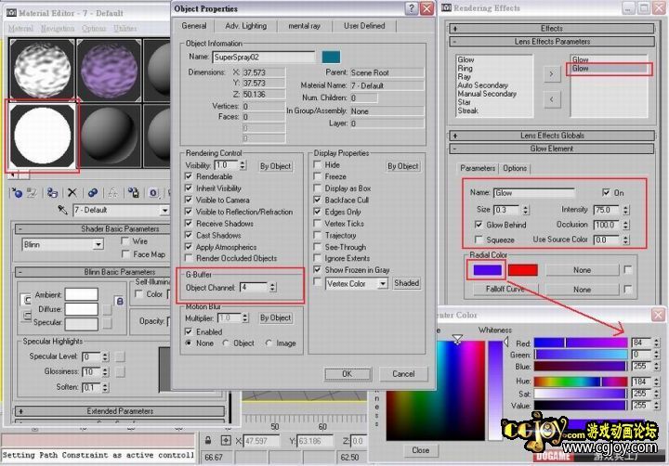Click the Object Properties help question-mark button
This screenshot has width=669, height=466.
[412, 8]
